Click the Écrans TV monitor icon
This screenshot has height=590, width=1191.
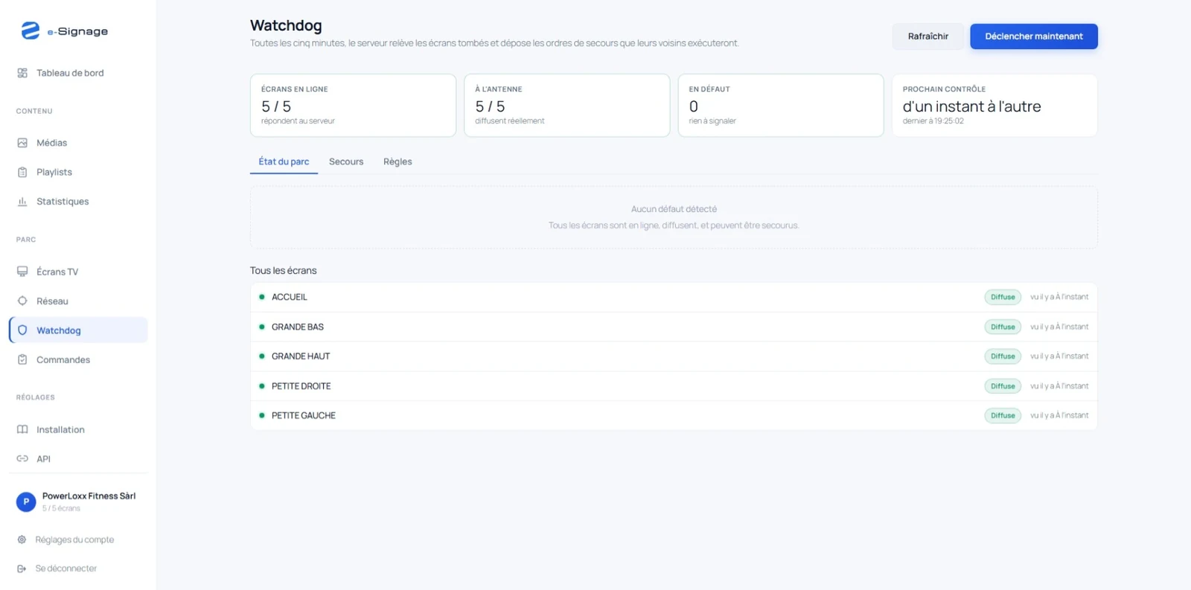tap(22, 272)
